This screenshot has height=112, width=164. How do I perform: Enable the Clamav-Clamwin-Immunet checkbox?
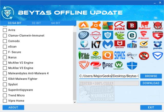5,36
